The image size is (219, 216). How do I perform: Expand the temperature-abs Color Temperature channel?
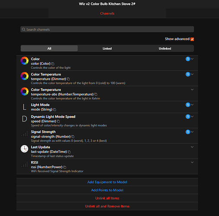point(192,89)
